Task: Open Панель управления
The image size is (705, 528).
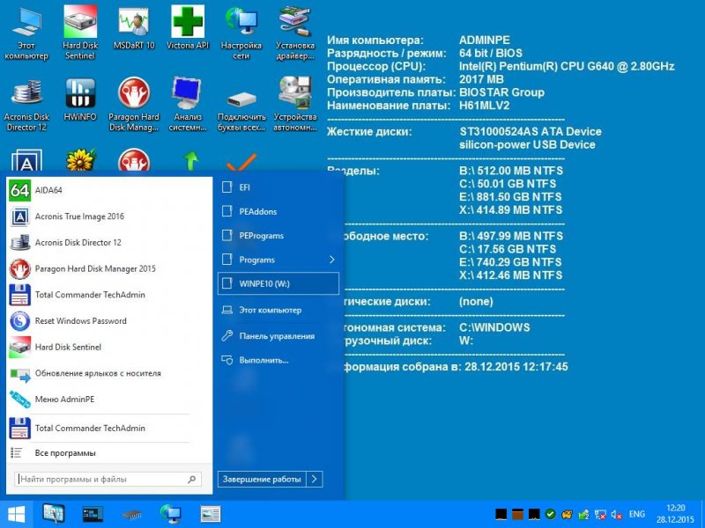Action: (x=278, y=336)
